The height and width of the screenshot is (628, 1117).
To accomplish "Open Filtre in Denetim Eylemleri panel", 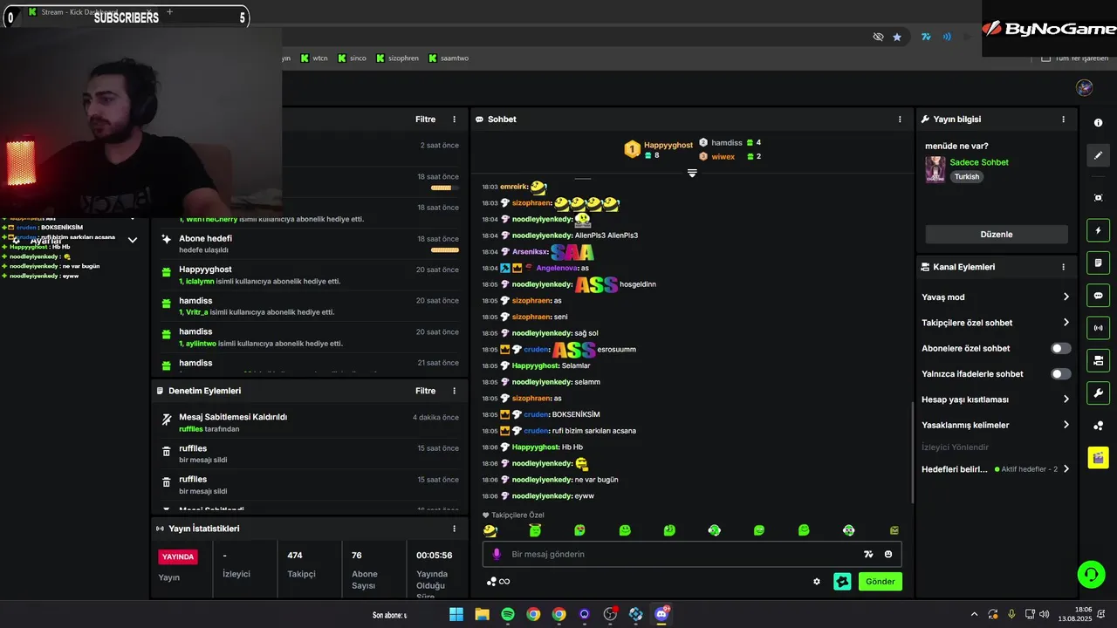I will coord(425,391).
